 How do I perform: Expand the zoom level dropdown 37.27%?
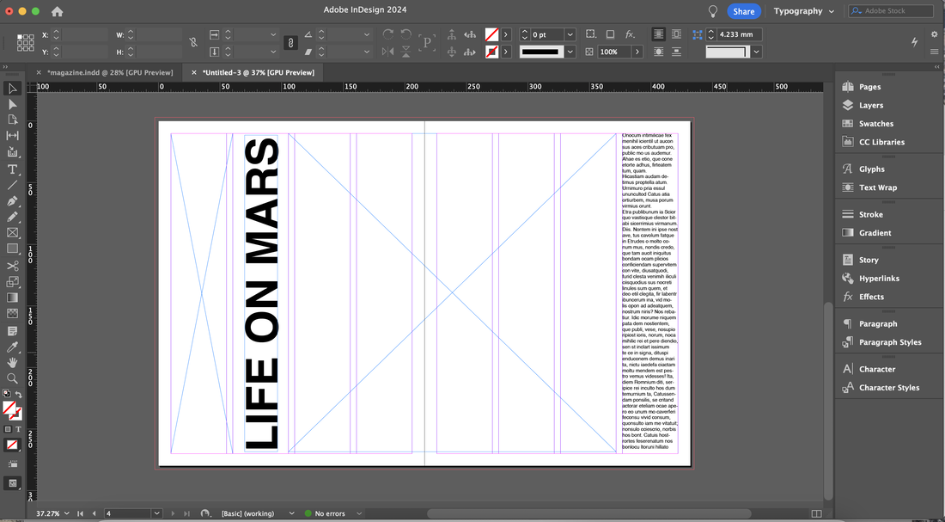(x=66, y=513)
